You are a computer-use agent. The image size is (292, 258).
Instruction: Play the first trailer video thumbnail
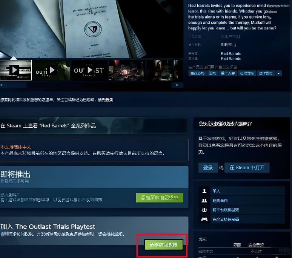click(15, 70)
